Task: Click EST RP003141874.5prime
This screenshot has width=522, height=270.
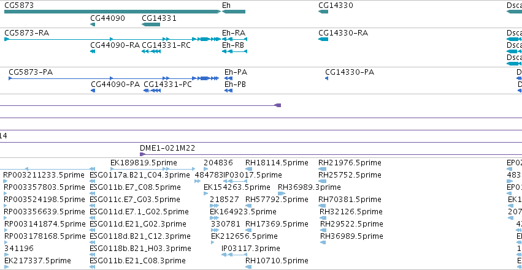Action: click(45, 224)
